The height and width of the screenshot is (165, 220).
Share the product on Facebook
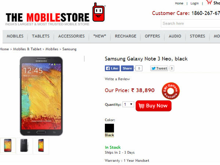(x=127, y=68)
